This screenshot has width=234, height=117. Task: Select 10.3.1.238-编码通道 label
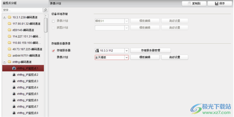tap(25, 17)
